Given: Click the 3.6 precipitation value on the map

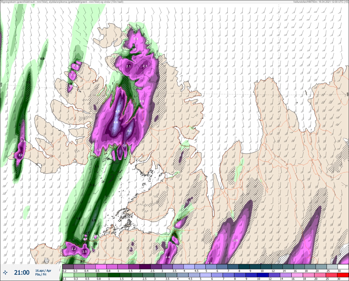Looking at the screenshot, I should (x=125, y=146).
